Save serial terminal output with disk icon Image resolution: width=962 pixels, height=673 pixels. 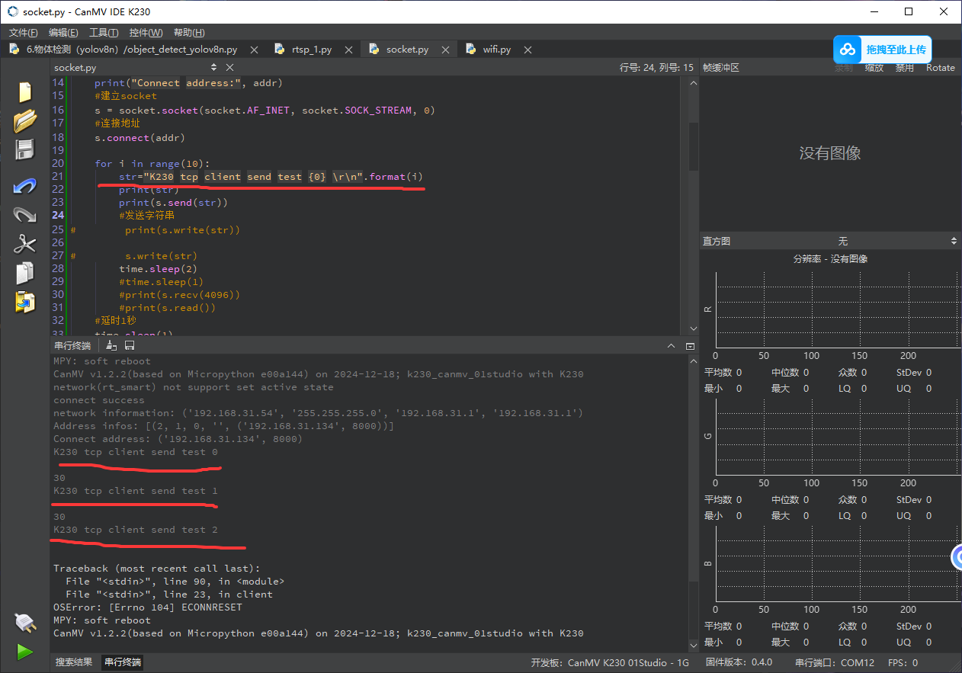click(x=130, y=346)
